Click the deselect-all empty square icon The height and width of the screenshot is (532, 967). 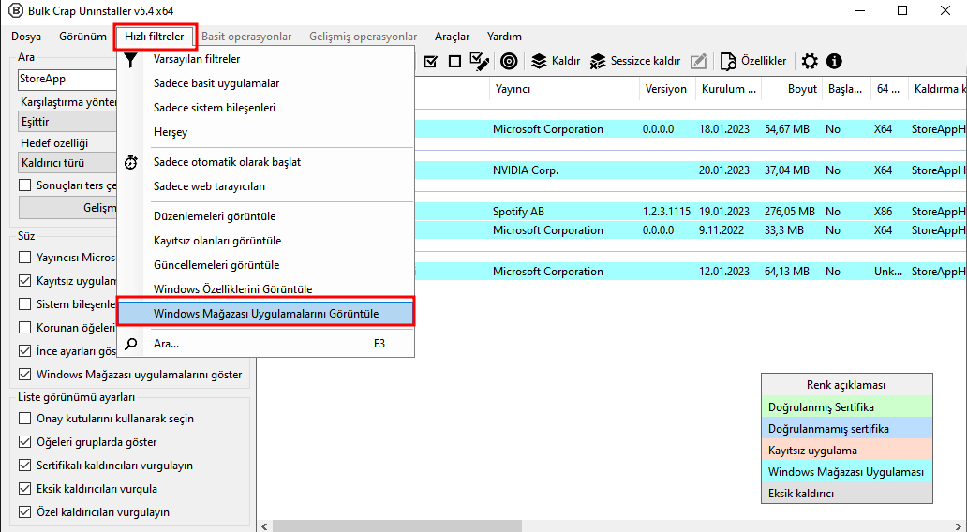[454, 61]
